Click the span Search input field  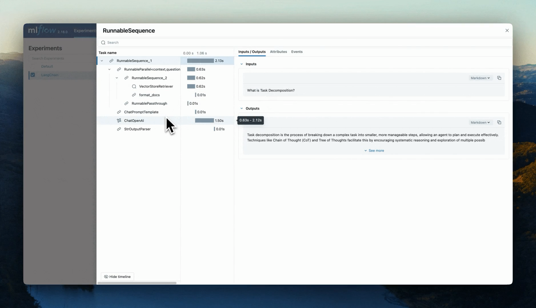(305, 42)
